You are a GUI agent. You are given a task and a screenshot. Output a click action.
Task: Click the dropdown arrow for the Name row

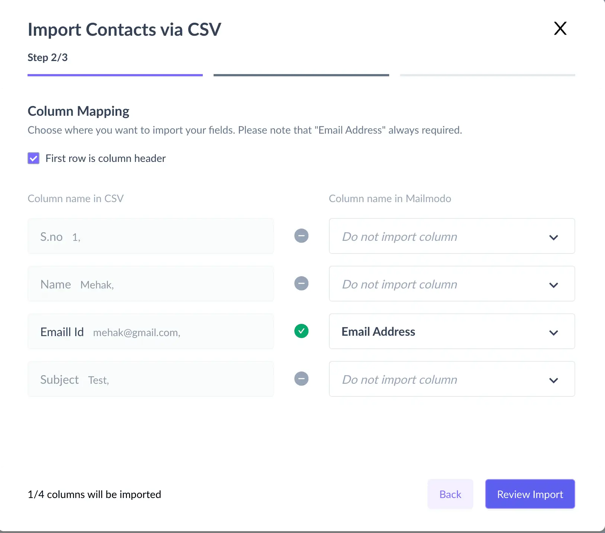click(x=553, y=285)
